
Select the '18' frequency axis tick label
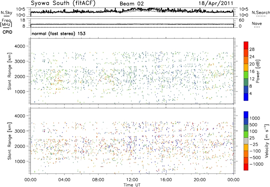click(x=22, y=20)
